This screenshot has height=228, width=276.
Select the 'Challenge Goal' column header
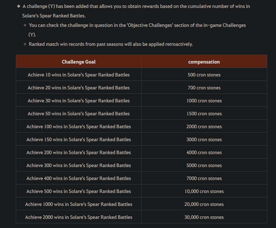coord(79,62)
